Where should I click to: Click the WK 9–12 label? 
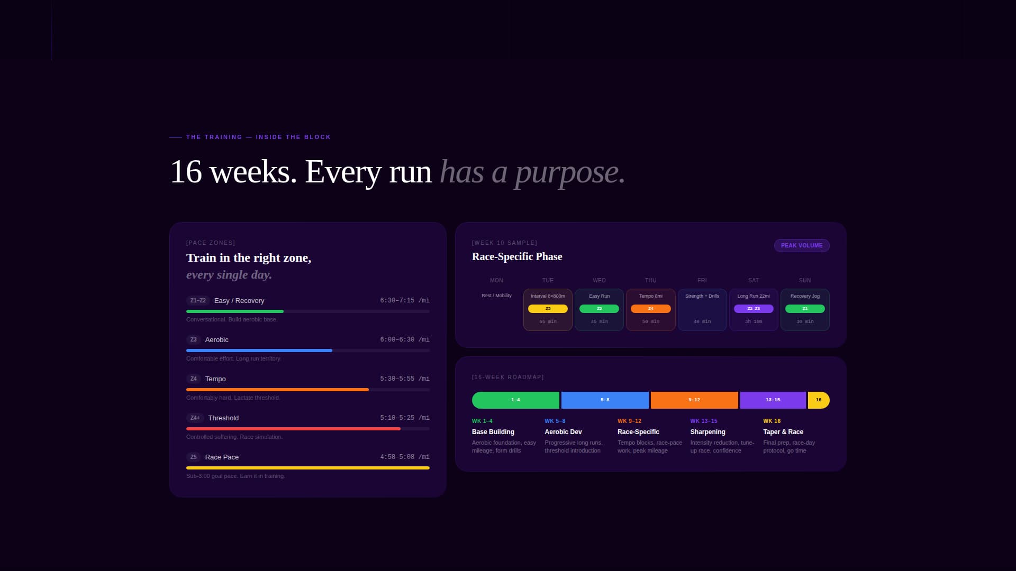coord(629,421)
